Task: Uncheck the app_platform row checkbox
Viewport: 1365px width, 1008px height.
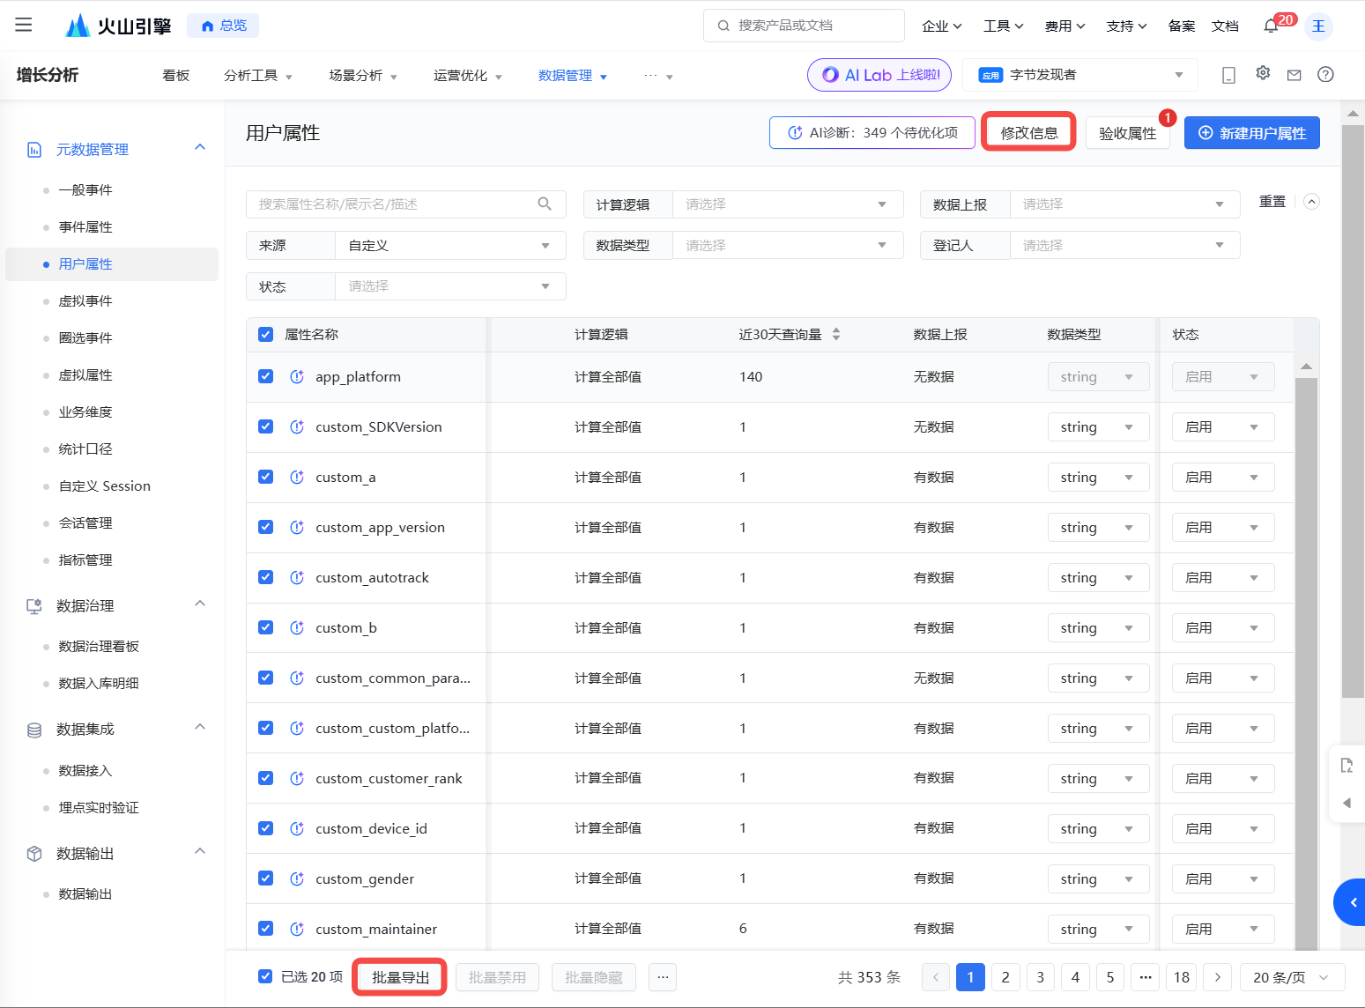Action: tap(265, 376)
